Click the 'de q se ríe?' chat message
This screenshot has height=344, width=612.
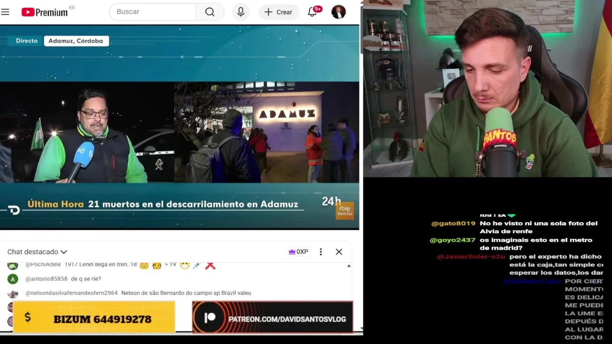pos(86,279)
